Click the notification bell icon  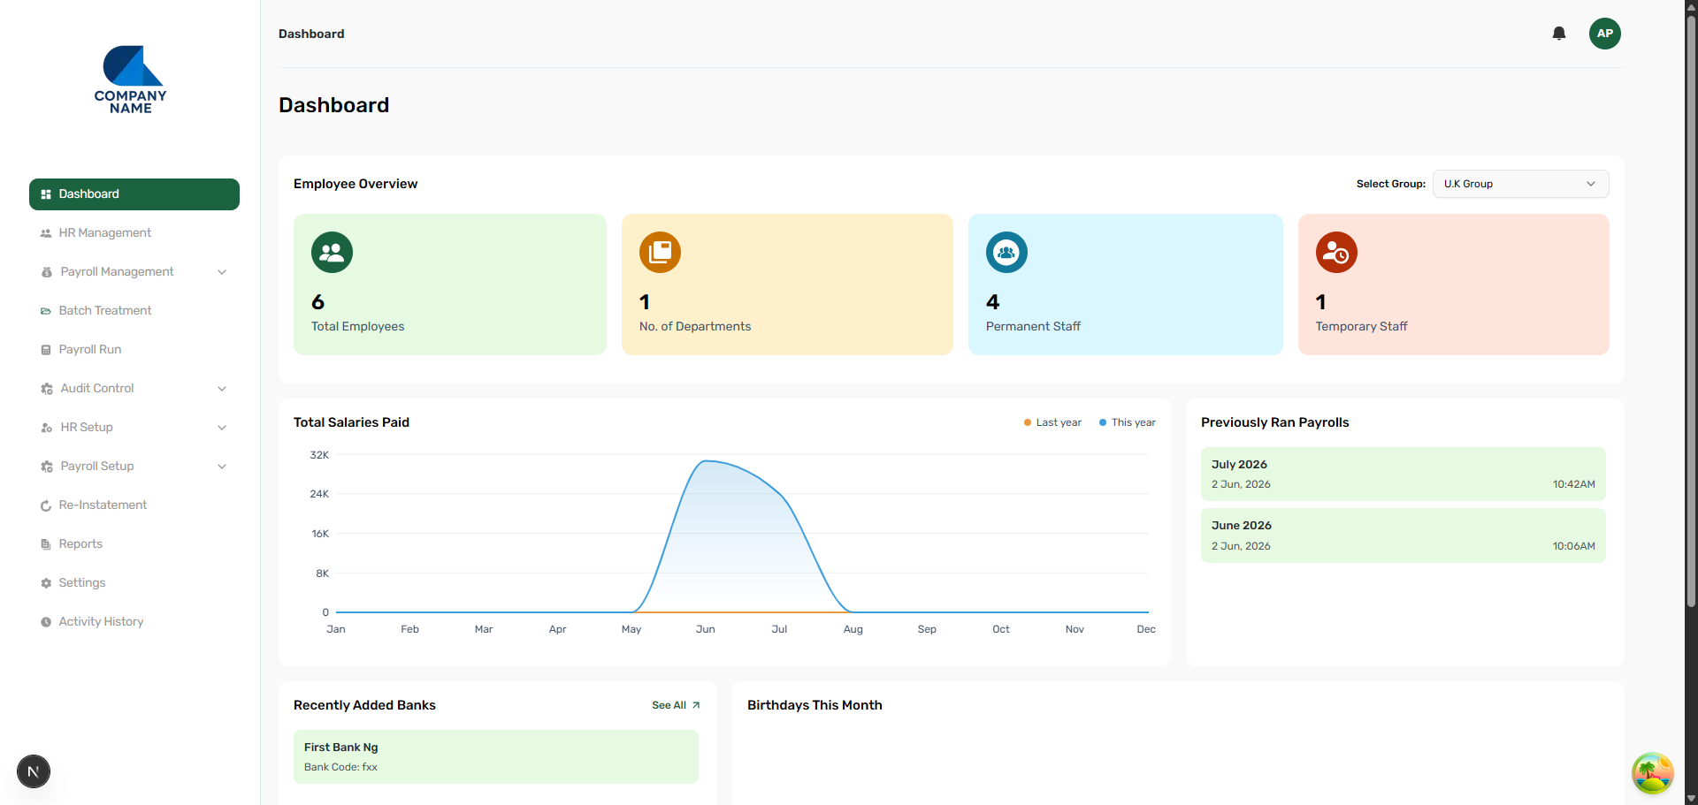click(x=1559, y=34)
